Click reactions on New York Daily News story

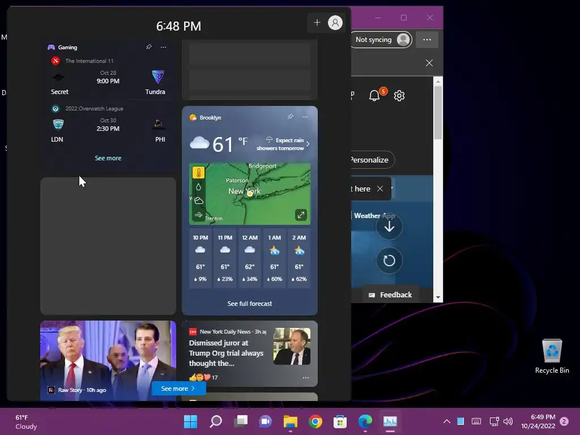tap(203, 377)
